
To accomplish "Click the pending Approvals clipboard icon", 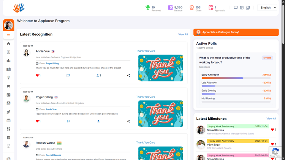I will pos(211,8).
